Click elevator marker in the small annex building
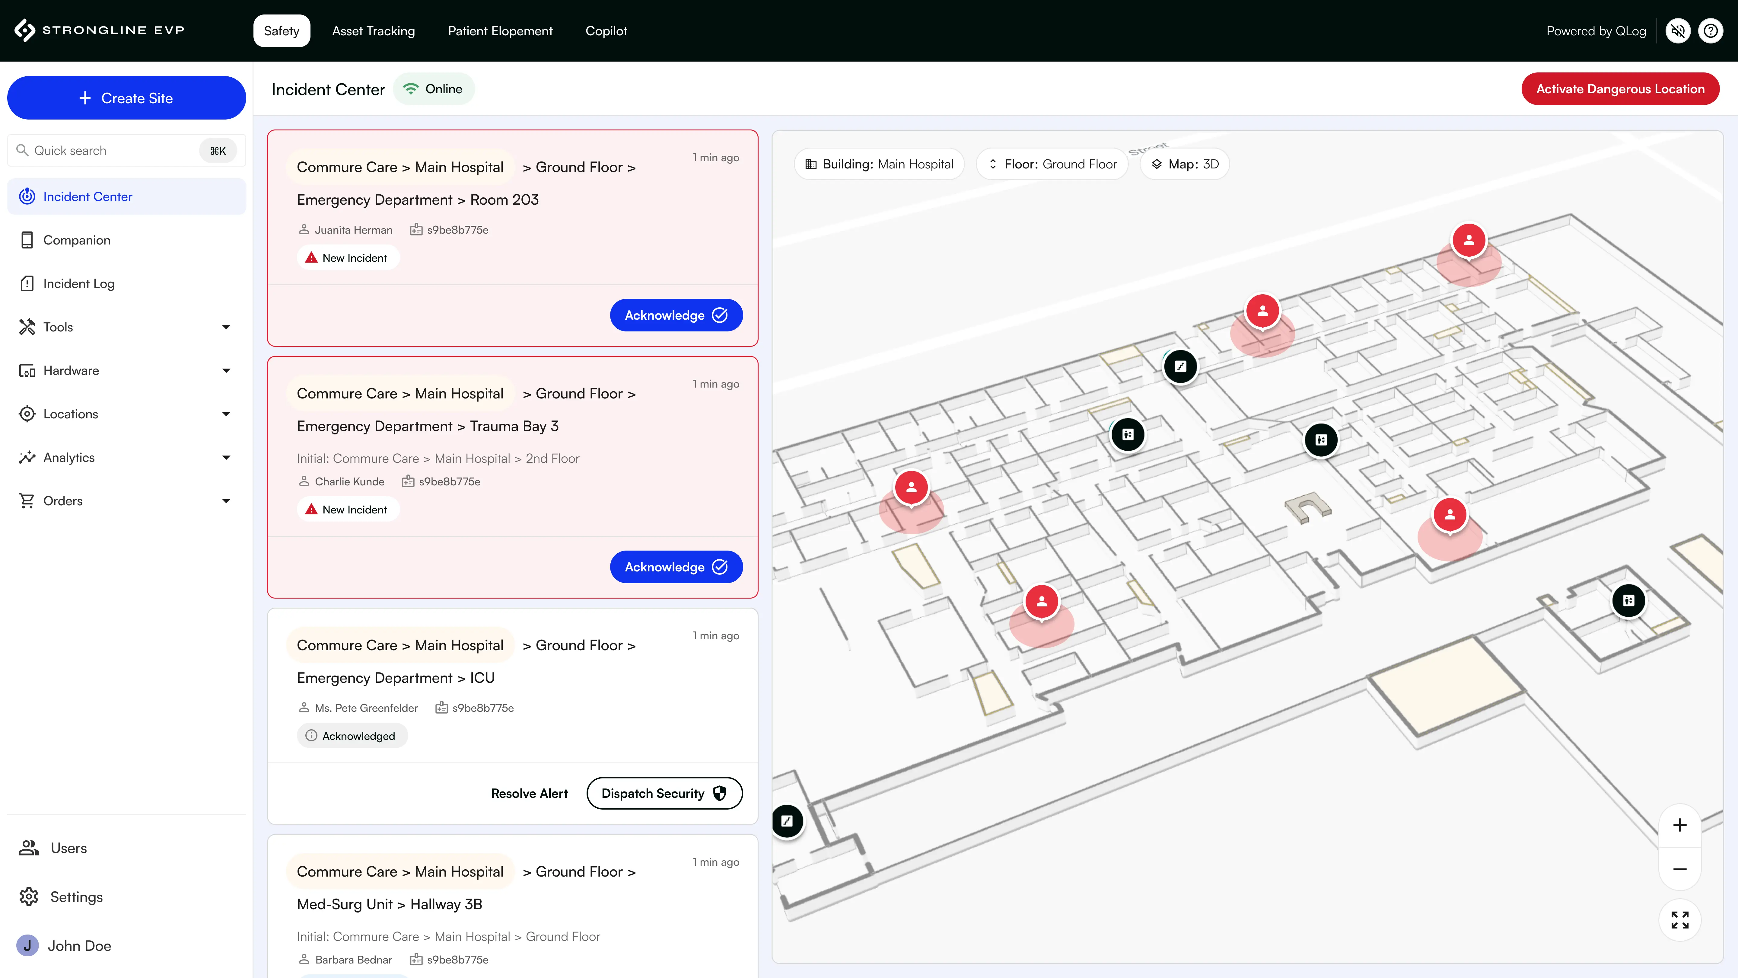The width and height of the screenshot is (1738, 978). tap(1628, 600)
